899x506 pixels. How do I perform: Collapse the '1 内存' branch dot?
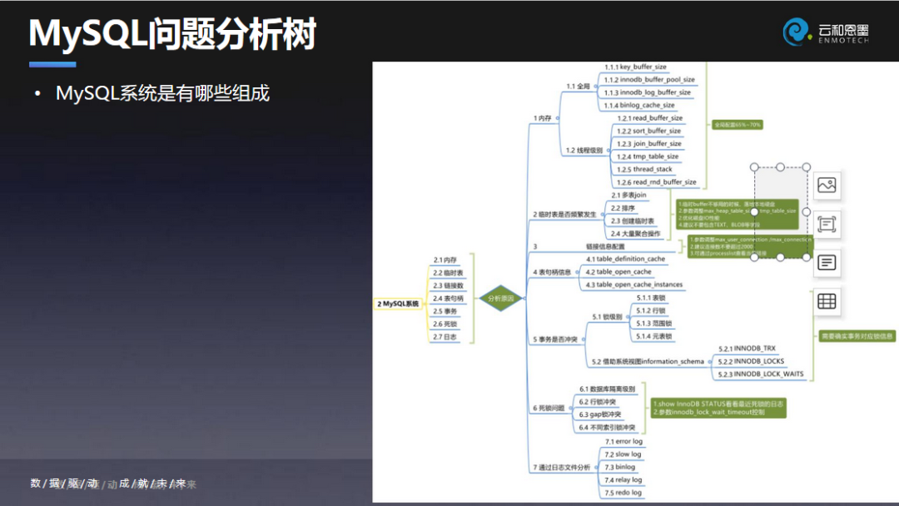[557, 118]
